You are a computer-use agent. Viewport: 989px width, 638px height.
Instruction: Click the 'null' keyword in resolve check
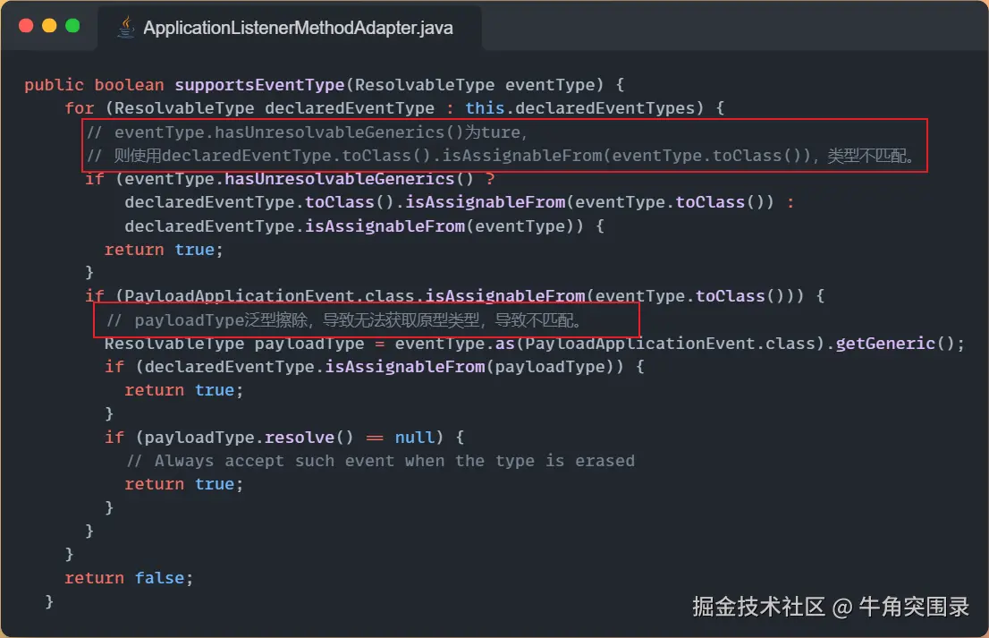pos(414,438)
